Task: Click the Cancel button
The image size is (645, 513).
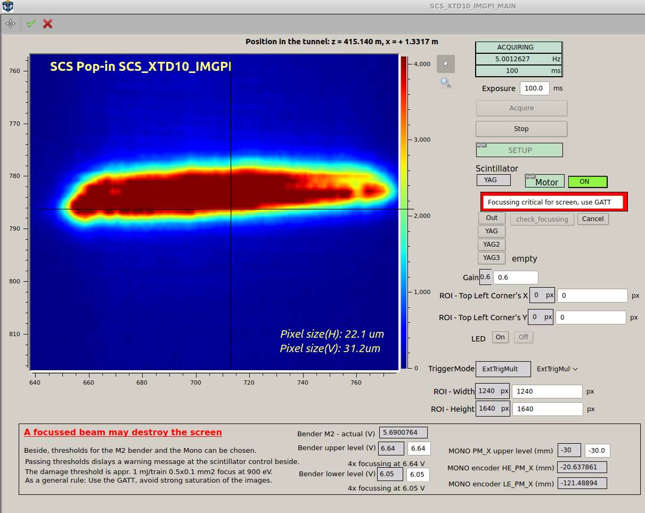Action: [x=593, y=219]
